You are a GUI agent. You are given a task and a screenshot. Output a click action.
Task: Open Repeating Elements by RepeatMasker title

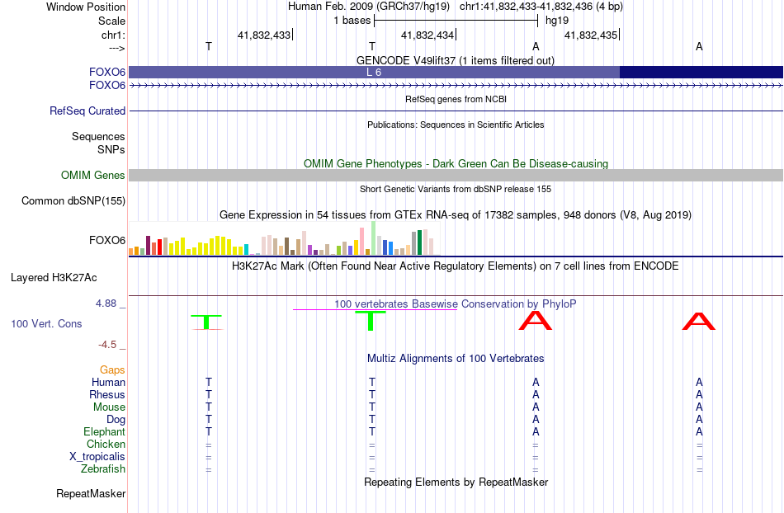pyautogui.click(x=456, y=482)
